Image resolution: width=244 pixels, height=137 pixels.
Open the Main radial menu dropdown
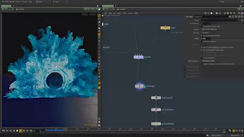(x=60, y=2)
